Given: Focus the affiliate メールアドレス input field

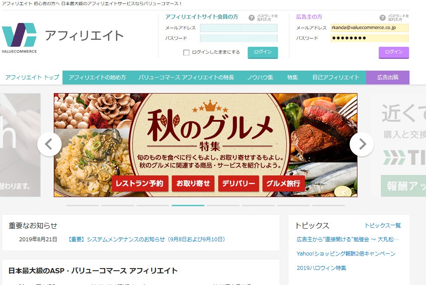Looking at the screenshot, I should [x=239, y=28].
